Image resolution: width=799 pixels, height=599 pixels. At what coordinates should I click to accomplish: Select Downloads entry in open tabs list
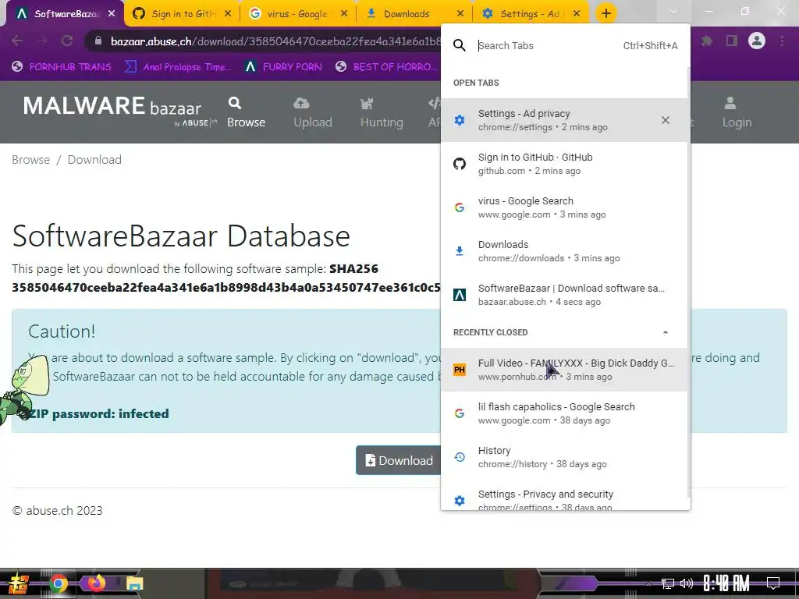click(x=564, y=251)
